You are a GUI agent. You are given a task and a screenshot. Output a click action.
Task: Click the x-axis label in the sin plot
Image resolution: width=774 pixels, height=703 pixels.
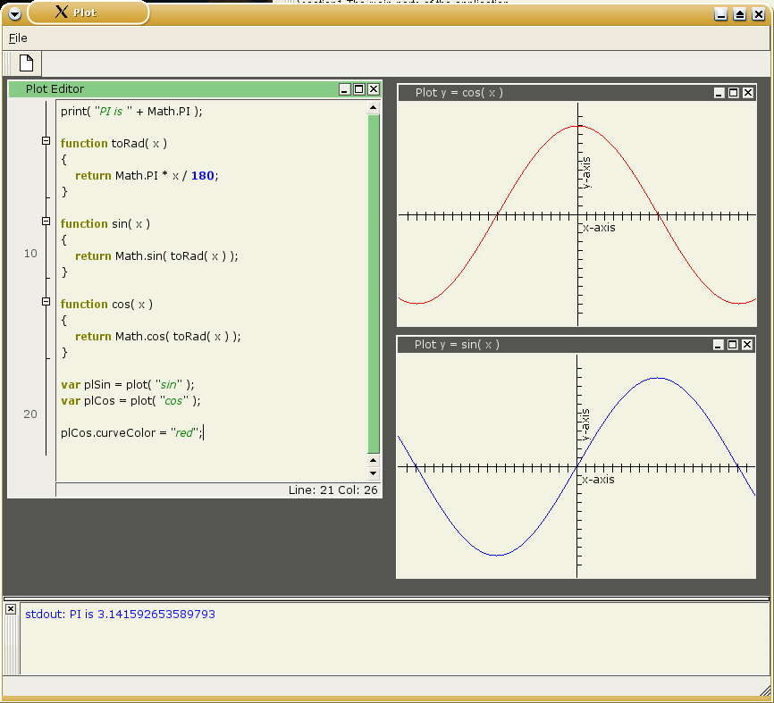pyautogui.click(x=598, y=480)
